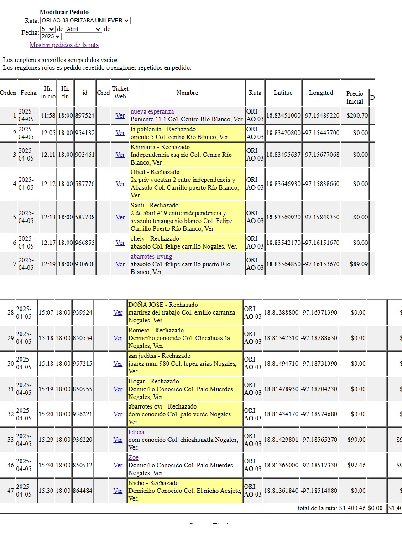The width and height of the screenshot is (402, 544).
Task: View ticket for Nicho order row
Action: coord(118,491)
